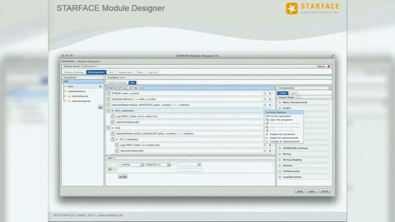
Task: Click the red Status indicator icon
Action: 329,67
